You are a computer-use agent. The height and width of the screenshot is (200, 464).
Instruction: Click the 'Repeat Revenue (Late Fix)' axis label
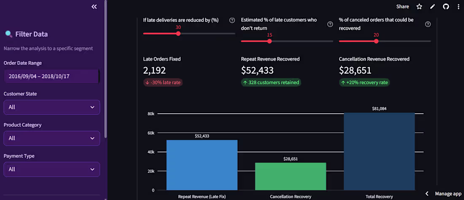202,197
